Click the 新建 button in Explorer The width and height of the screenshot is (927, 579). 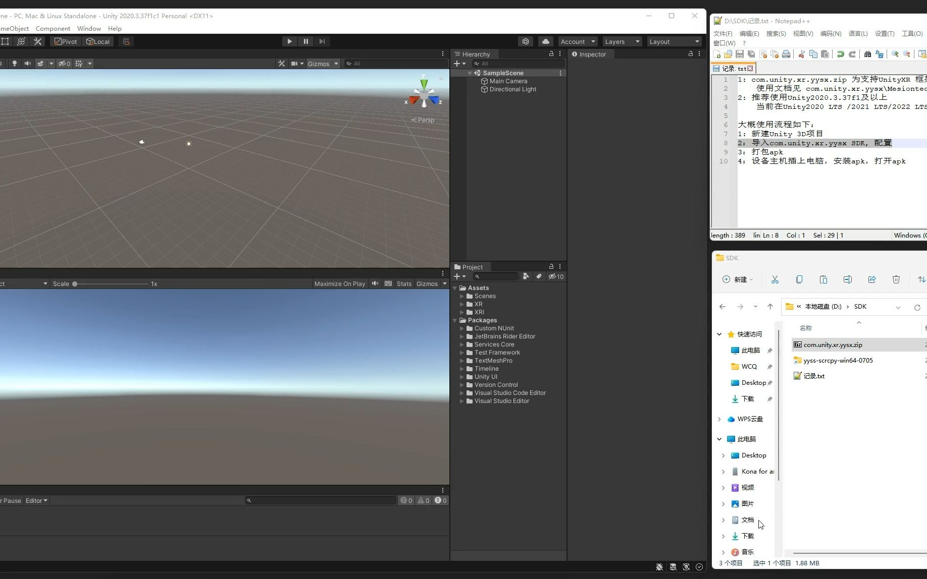[738, 279]
